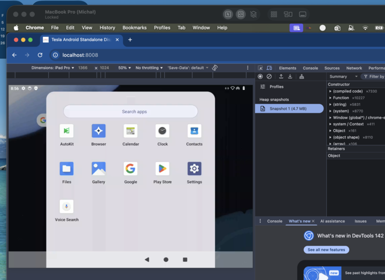Open the Profiles menu in menu bar
This screenshot has width=385, height=280.
click(162, 28)
